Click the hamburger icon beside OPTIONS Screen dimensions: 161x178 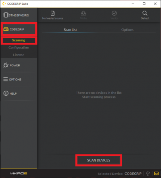pyautogui.click(x=6, y=79)
